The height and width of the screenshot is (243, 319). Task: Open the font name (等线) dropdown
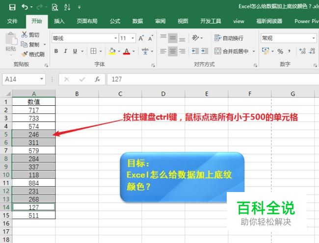pyautogui.click(x=115, y=38)
